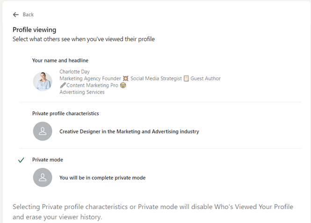Image resolution: width=311 pixels, height=223 pixels.
Task: Click the emoji after Content Marketing Pro
Action: [x=123, y=85]
